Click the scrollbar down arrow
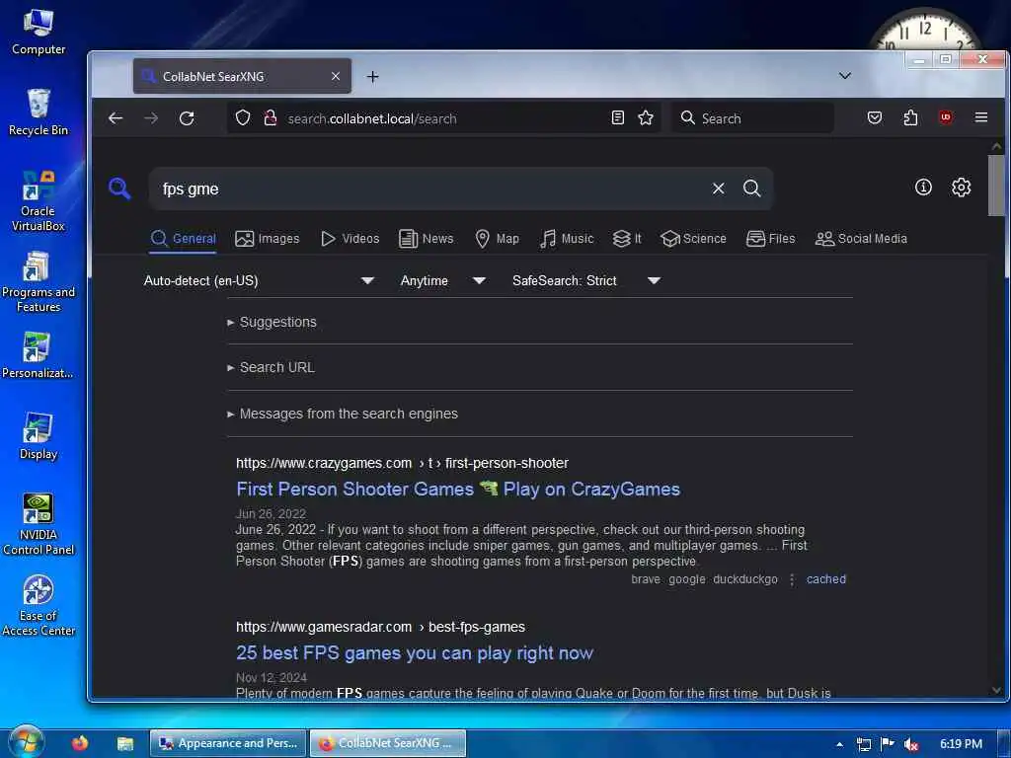The width and height of the screenshot is (1011, 758). pyautogui.click(x=996, y=690)
